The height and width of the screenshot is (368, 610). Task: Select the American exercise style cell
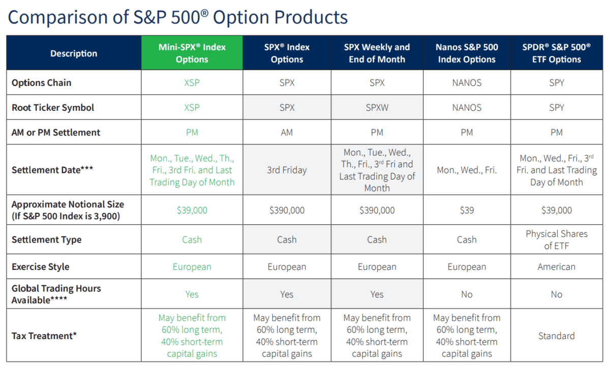[557, 266]
